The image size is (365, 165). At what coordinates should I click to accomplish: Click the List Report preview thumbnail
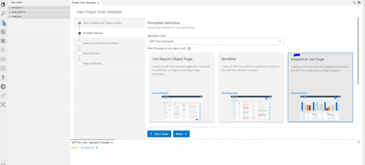pos(182,108)
